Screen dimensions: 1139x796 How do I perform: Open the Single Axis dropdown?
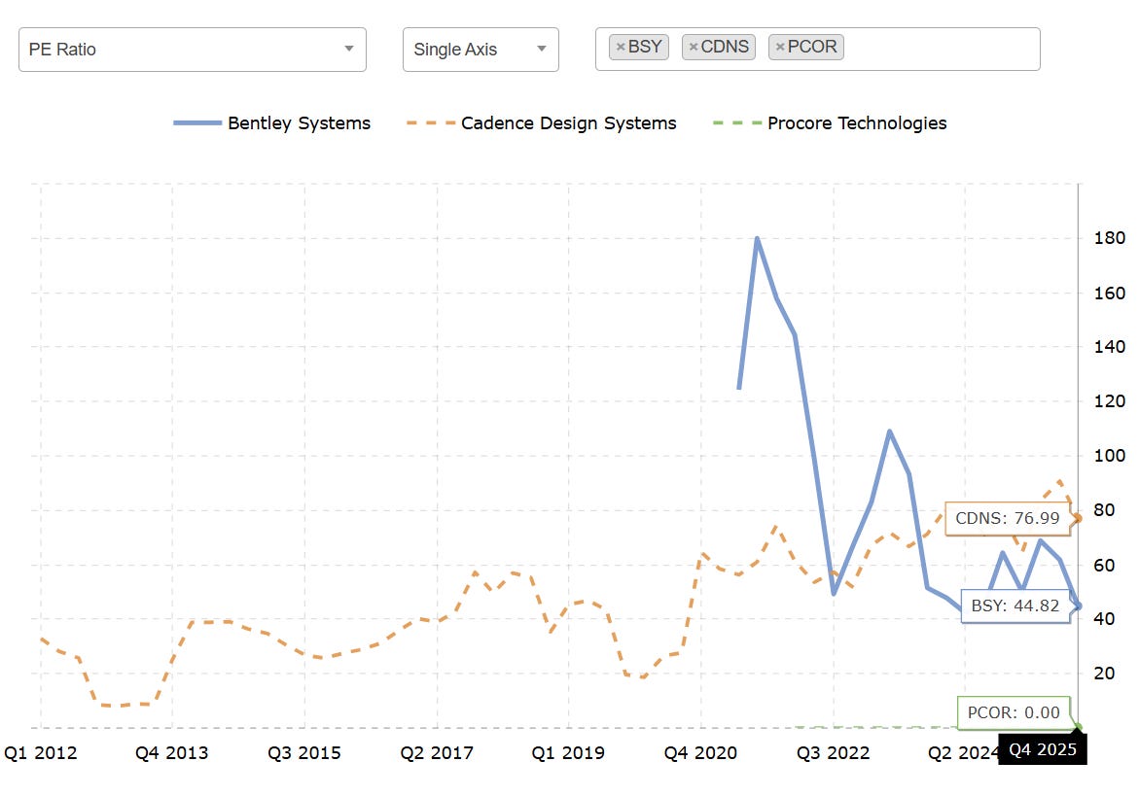(481, 50)
